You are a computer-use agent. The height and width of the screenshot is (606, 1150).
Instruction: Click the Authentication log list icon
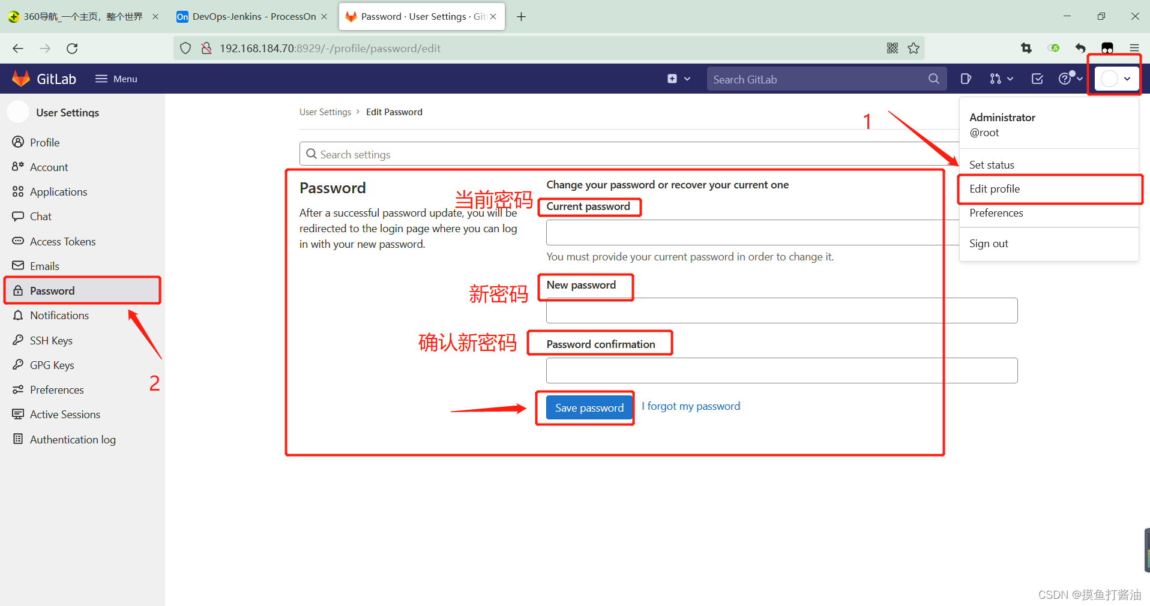(x=18, y=439)
